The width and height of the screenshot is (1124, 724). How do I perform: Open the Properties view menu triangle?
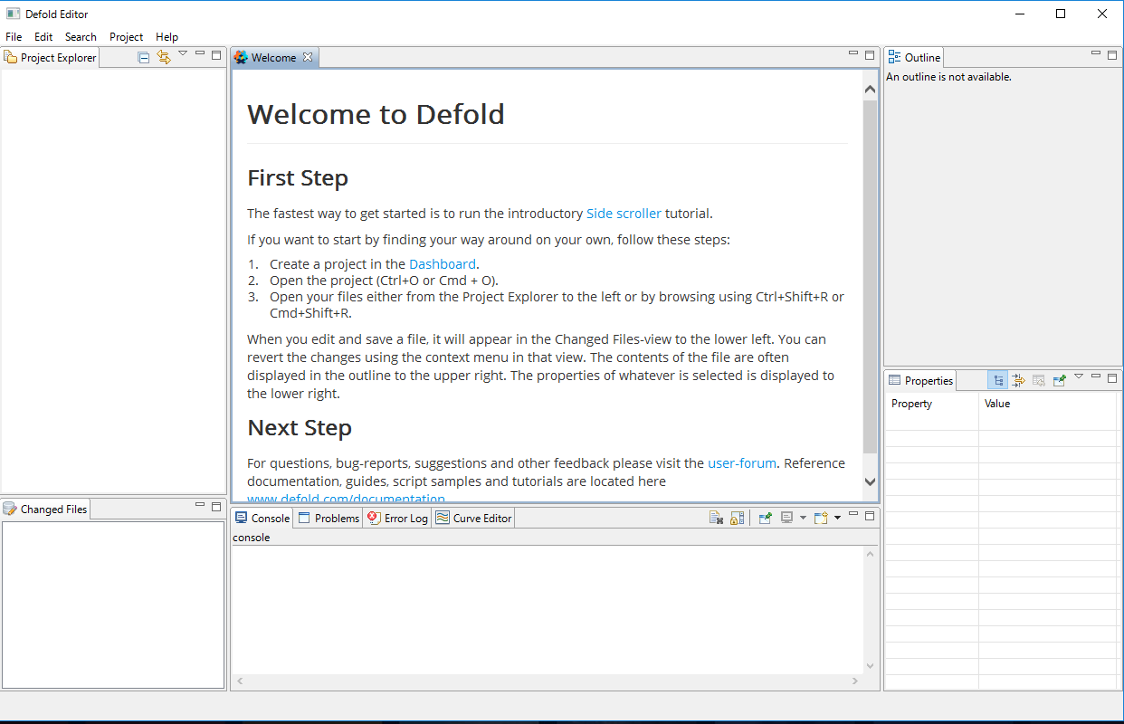click(x=1079, y=376)
